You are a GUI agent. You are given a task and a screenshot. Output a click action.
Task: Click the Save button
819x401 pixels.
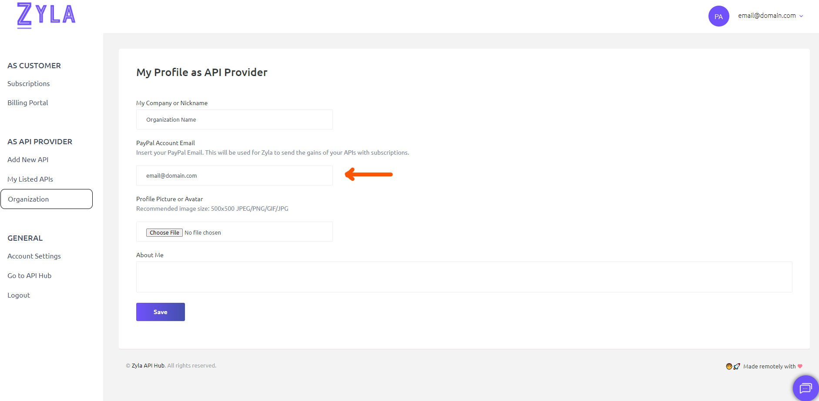(x=161, y=312)
